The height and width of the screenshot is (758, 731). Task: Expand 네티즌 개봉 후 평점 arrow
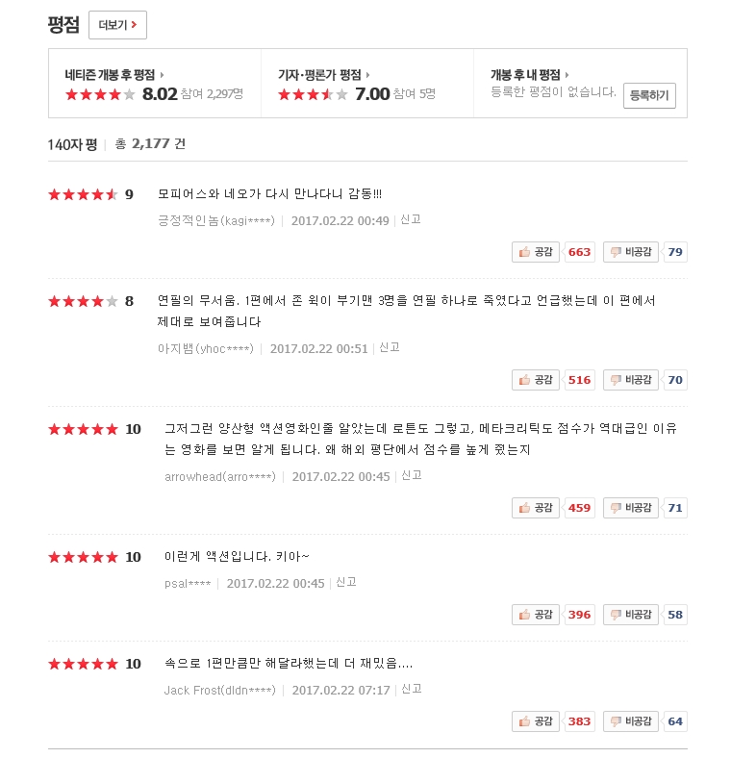tap(114, 75)
